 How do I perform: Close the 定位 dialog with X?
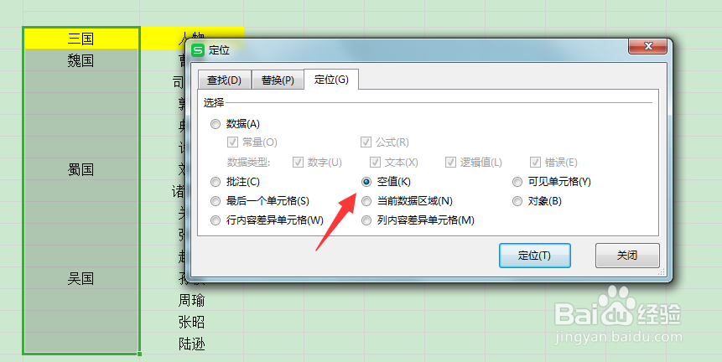(648, 46)
